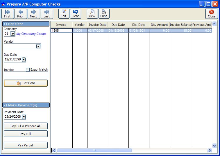
Task: Click the Clear toolbar button
Action: pyautogui.click(x=76, y=14)
